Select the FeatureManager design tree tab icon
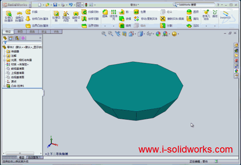 (5, 38)
